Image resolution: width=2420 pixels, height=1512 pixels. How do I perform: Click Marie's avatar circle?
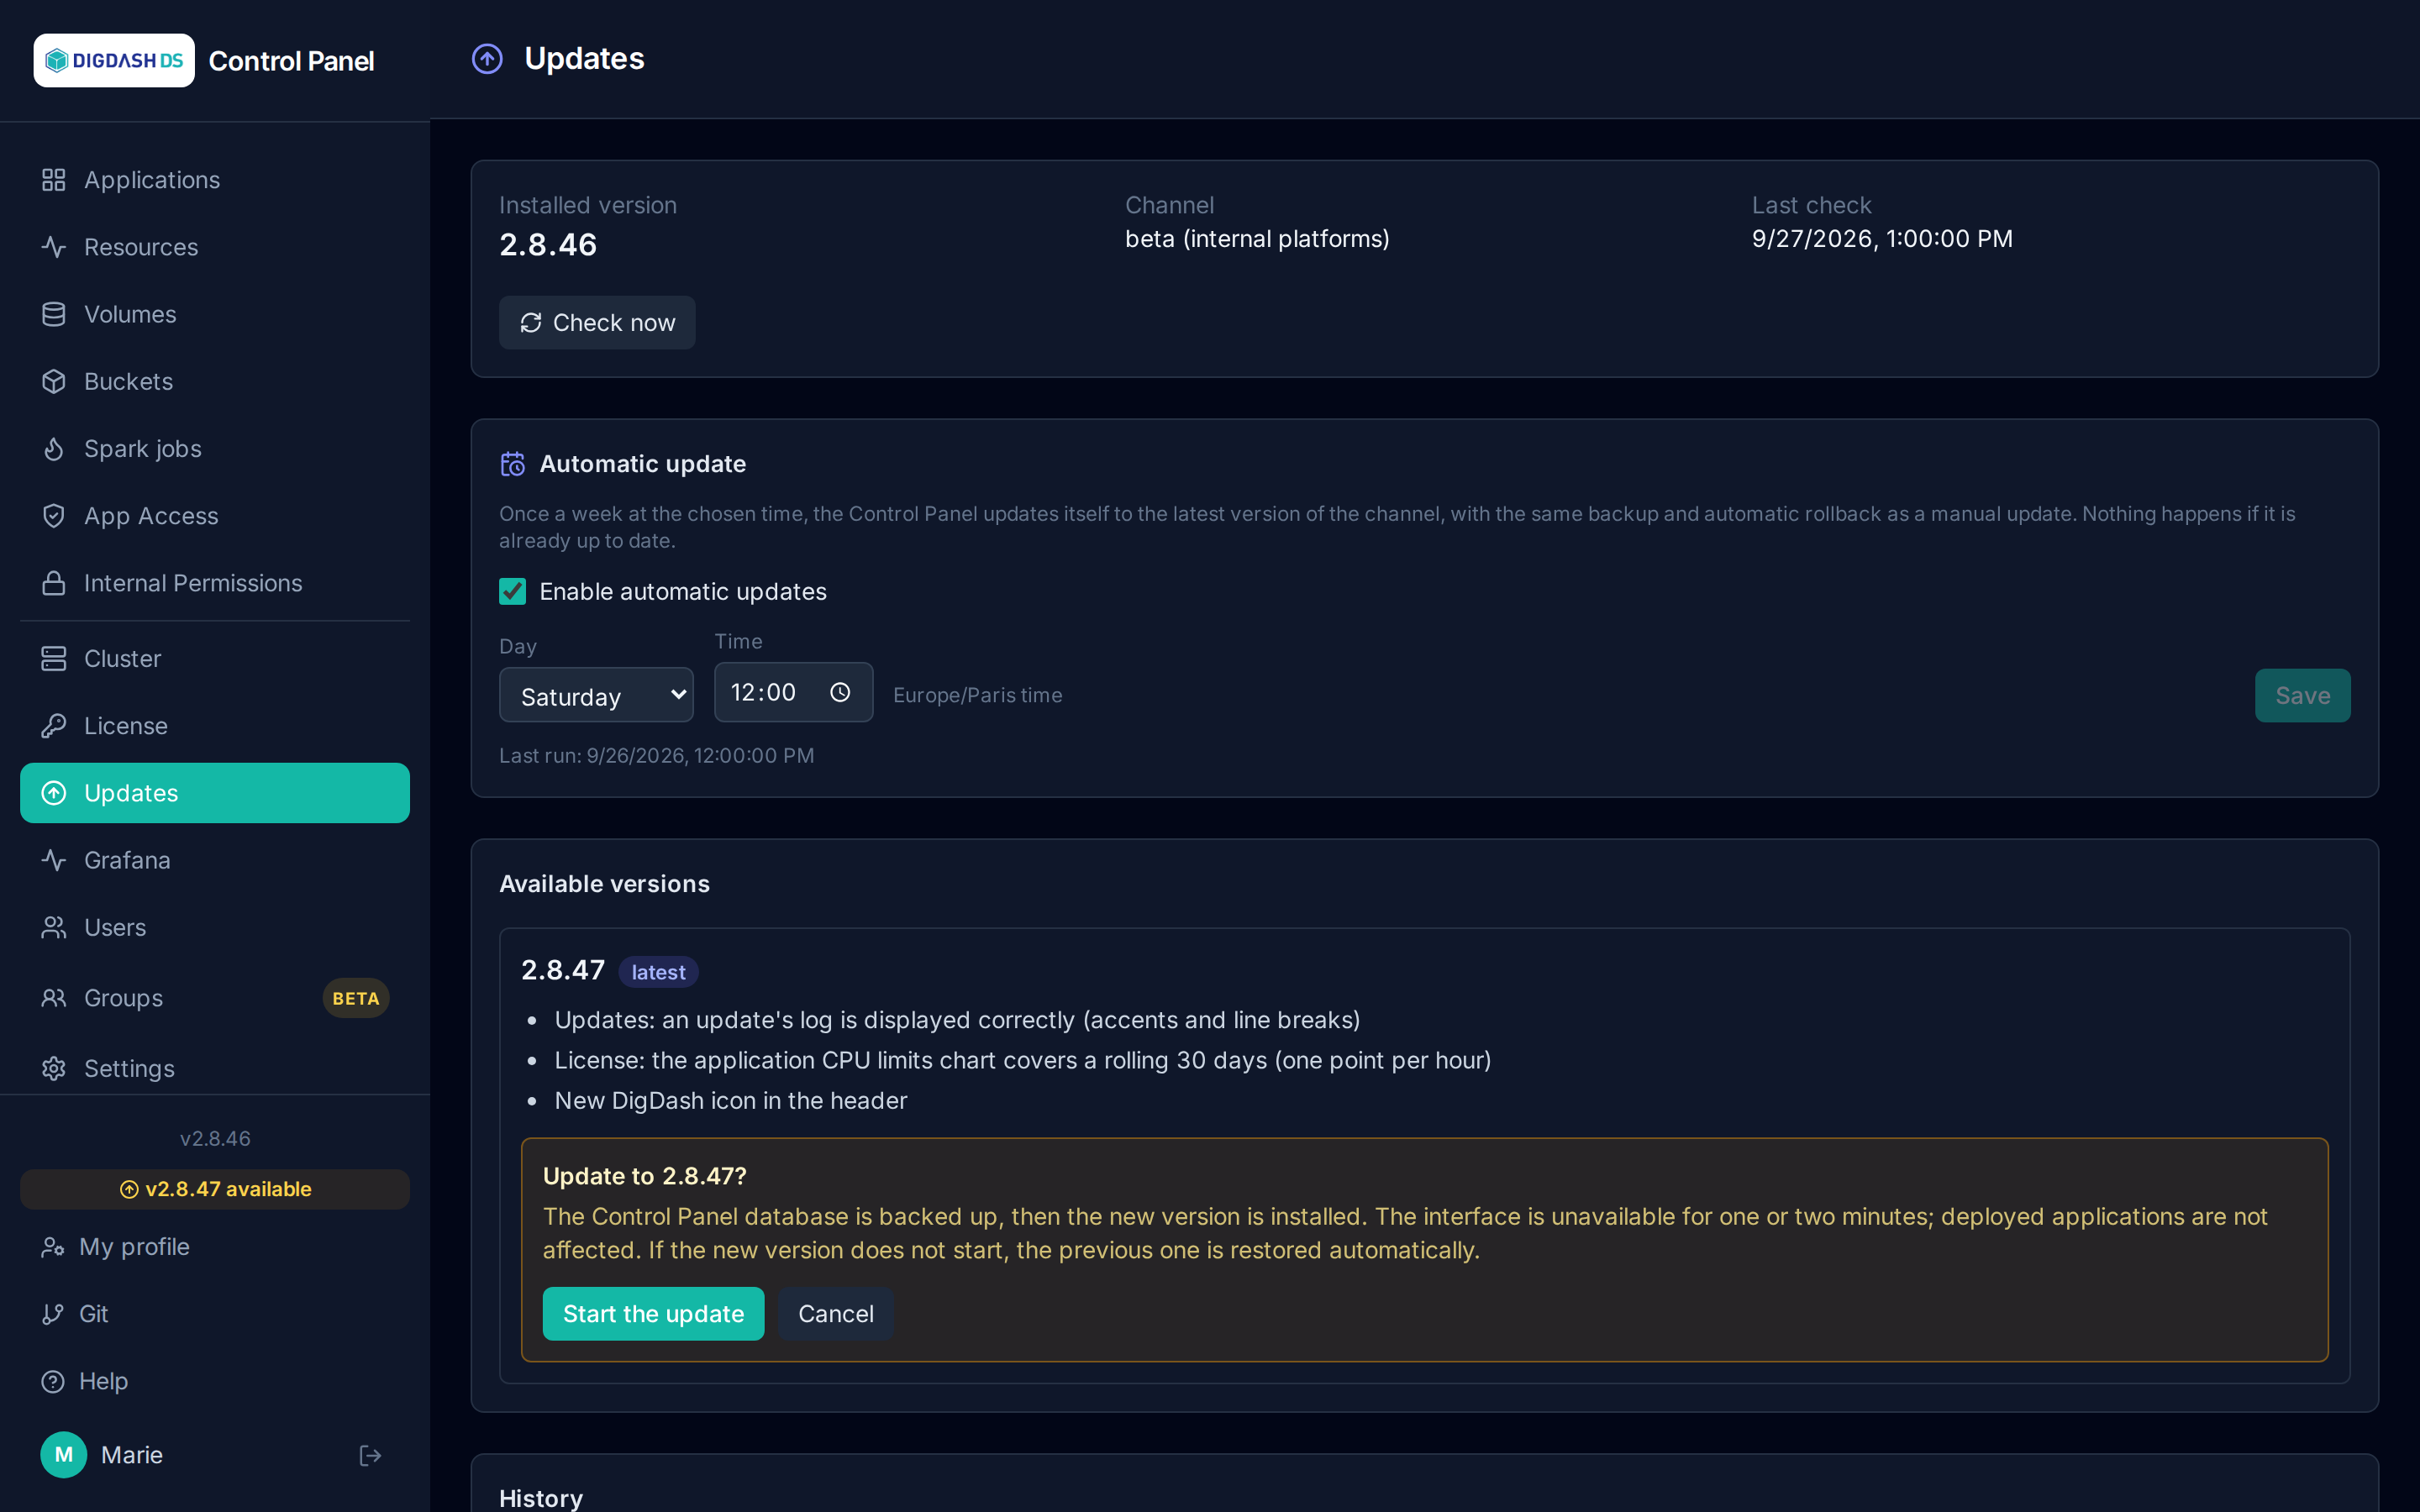pyautogui.click(x=64, y=1455)
